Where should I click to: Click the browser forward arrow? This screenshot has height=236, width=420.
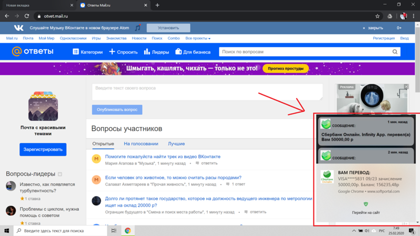[17, 16]
